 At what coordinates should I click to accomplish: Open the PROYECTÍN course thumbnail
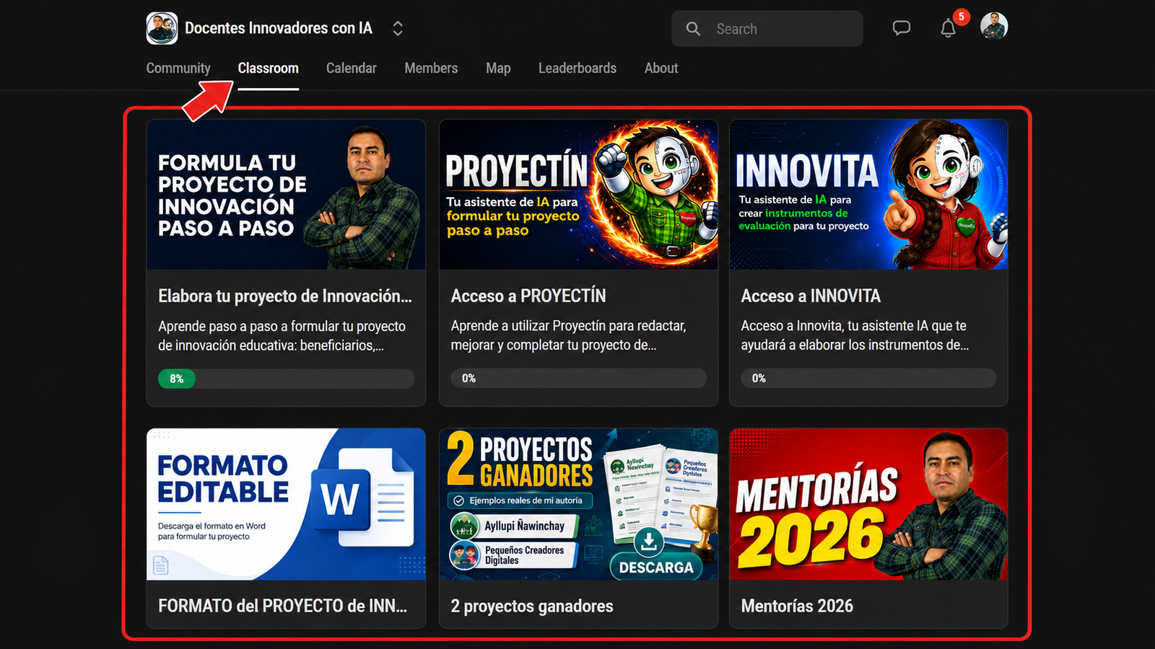[578, 195]
